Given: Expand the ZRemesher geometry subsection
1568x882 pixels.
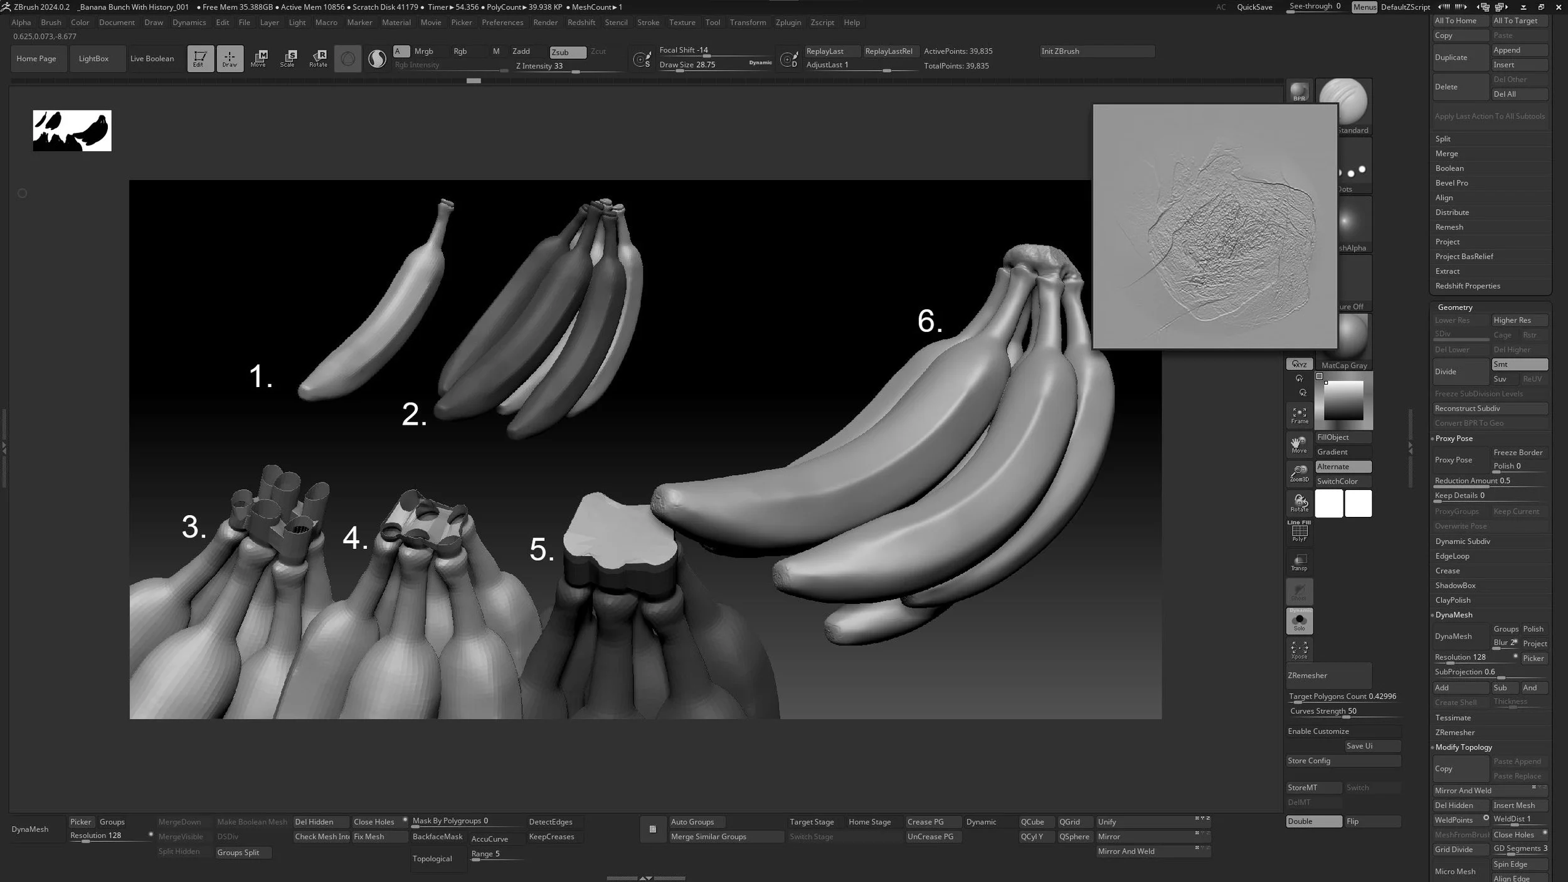Looking at the screenshot, I should (1454, 732).
